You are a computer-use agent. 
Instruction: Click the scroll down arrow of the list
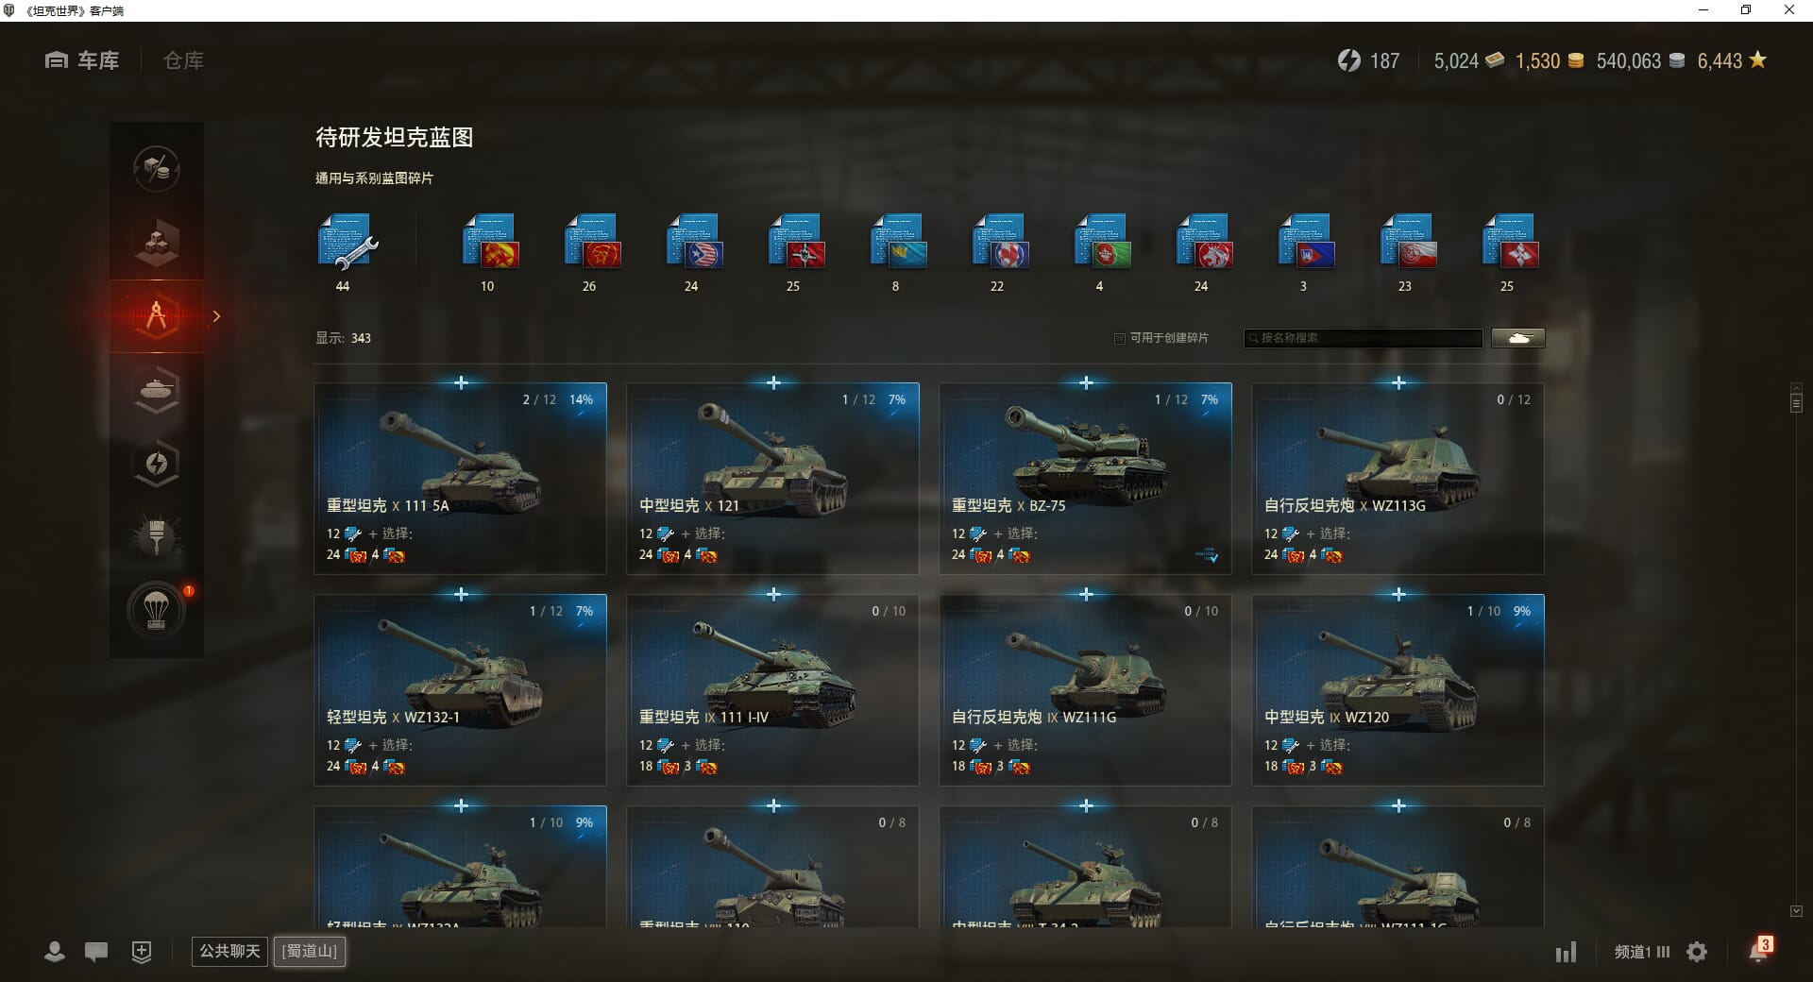(1796, 911)
